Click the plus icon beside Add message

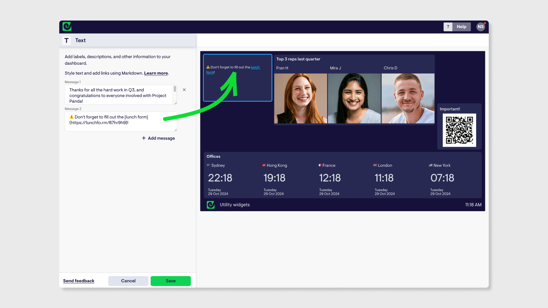coord(144,138)
